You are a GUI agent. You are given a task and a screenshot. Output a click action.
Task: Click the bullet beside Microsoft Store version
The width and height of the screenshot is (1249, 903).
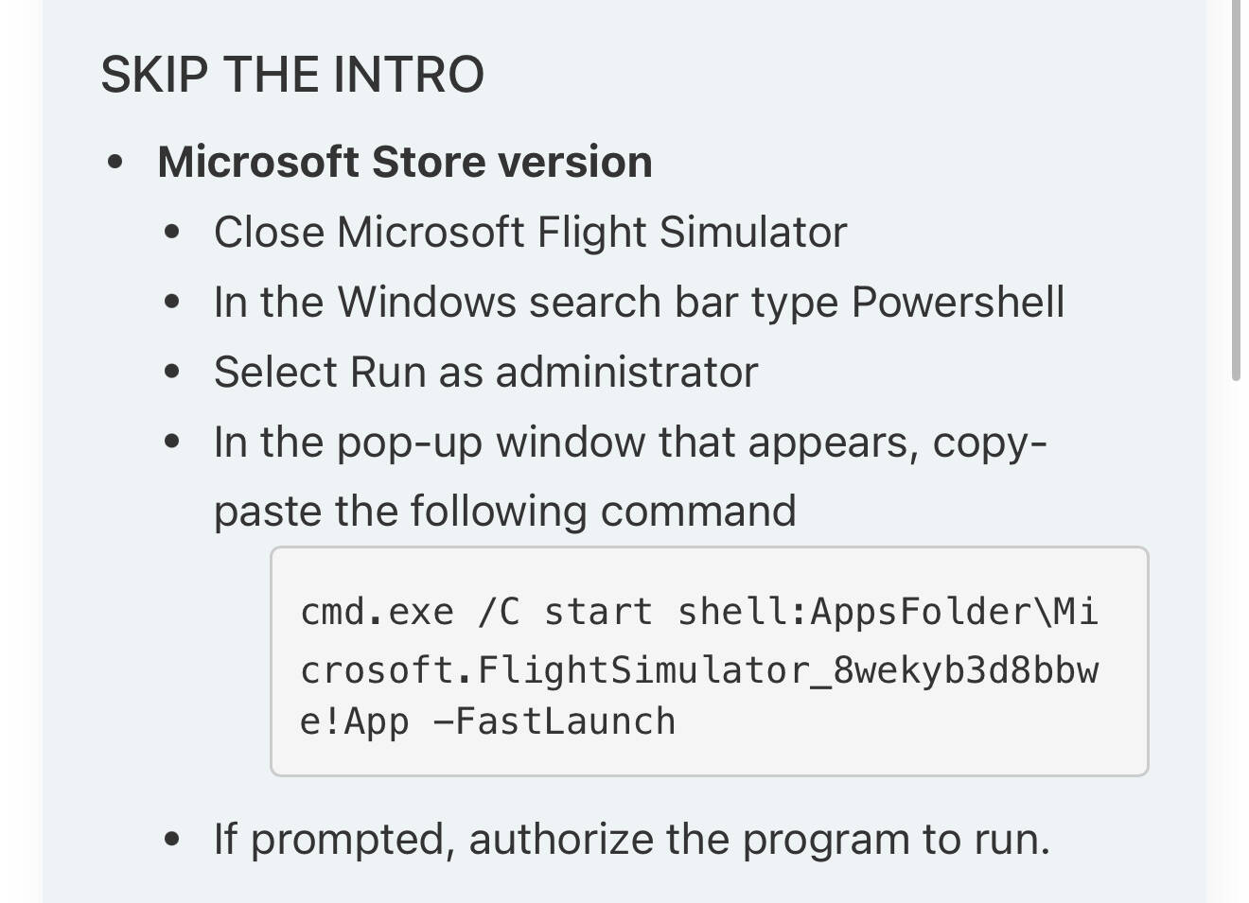115,163
